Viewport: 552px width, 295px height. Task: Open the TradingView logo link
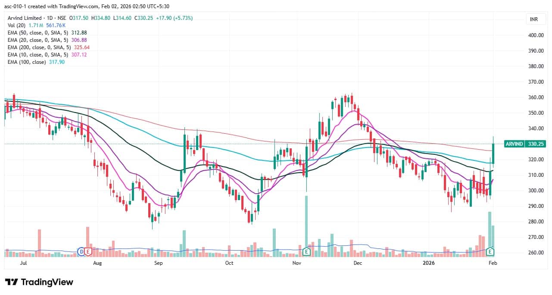(39, 282)
